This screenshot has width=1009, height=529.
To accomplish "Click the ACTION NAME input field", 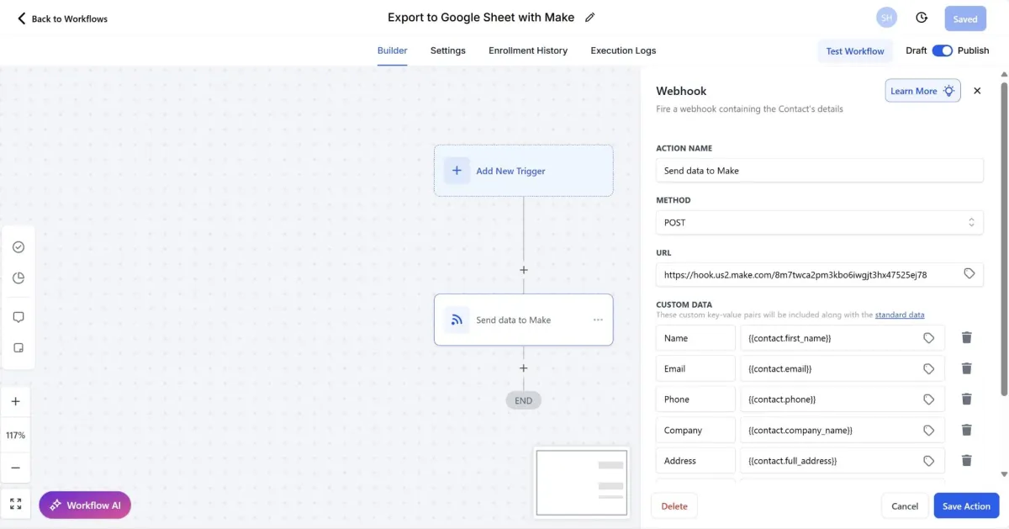I will click(x=819, y=170).
